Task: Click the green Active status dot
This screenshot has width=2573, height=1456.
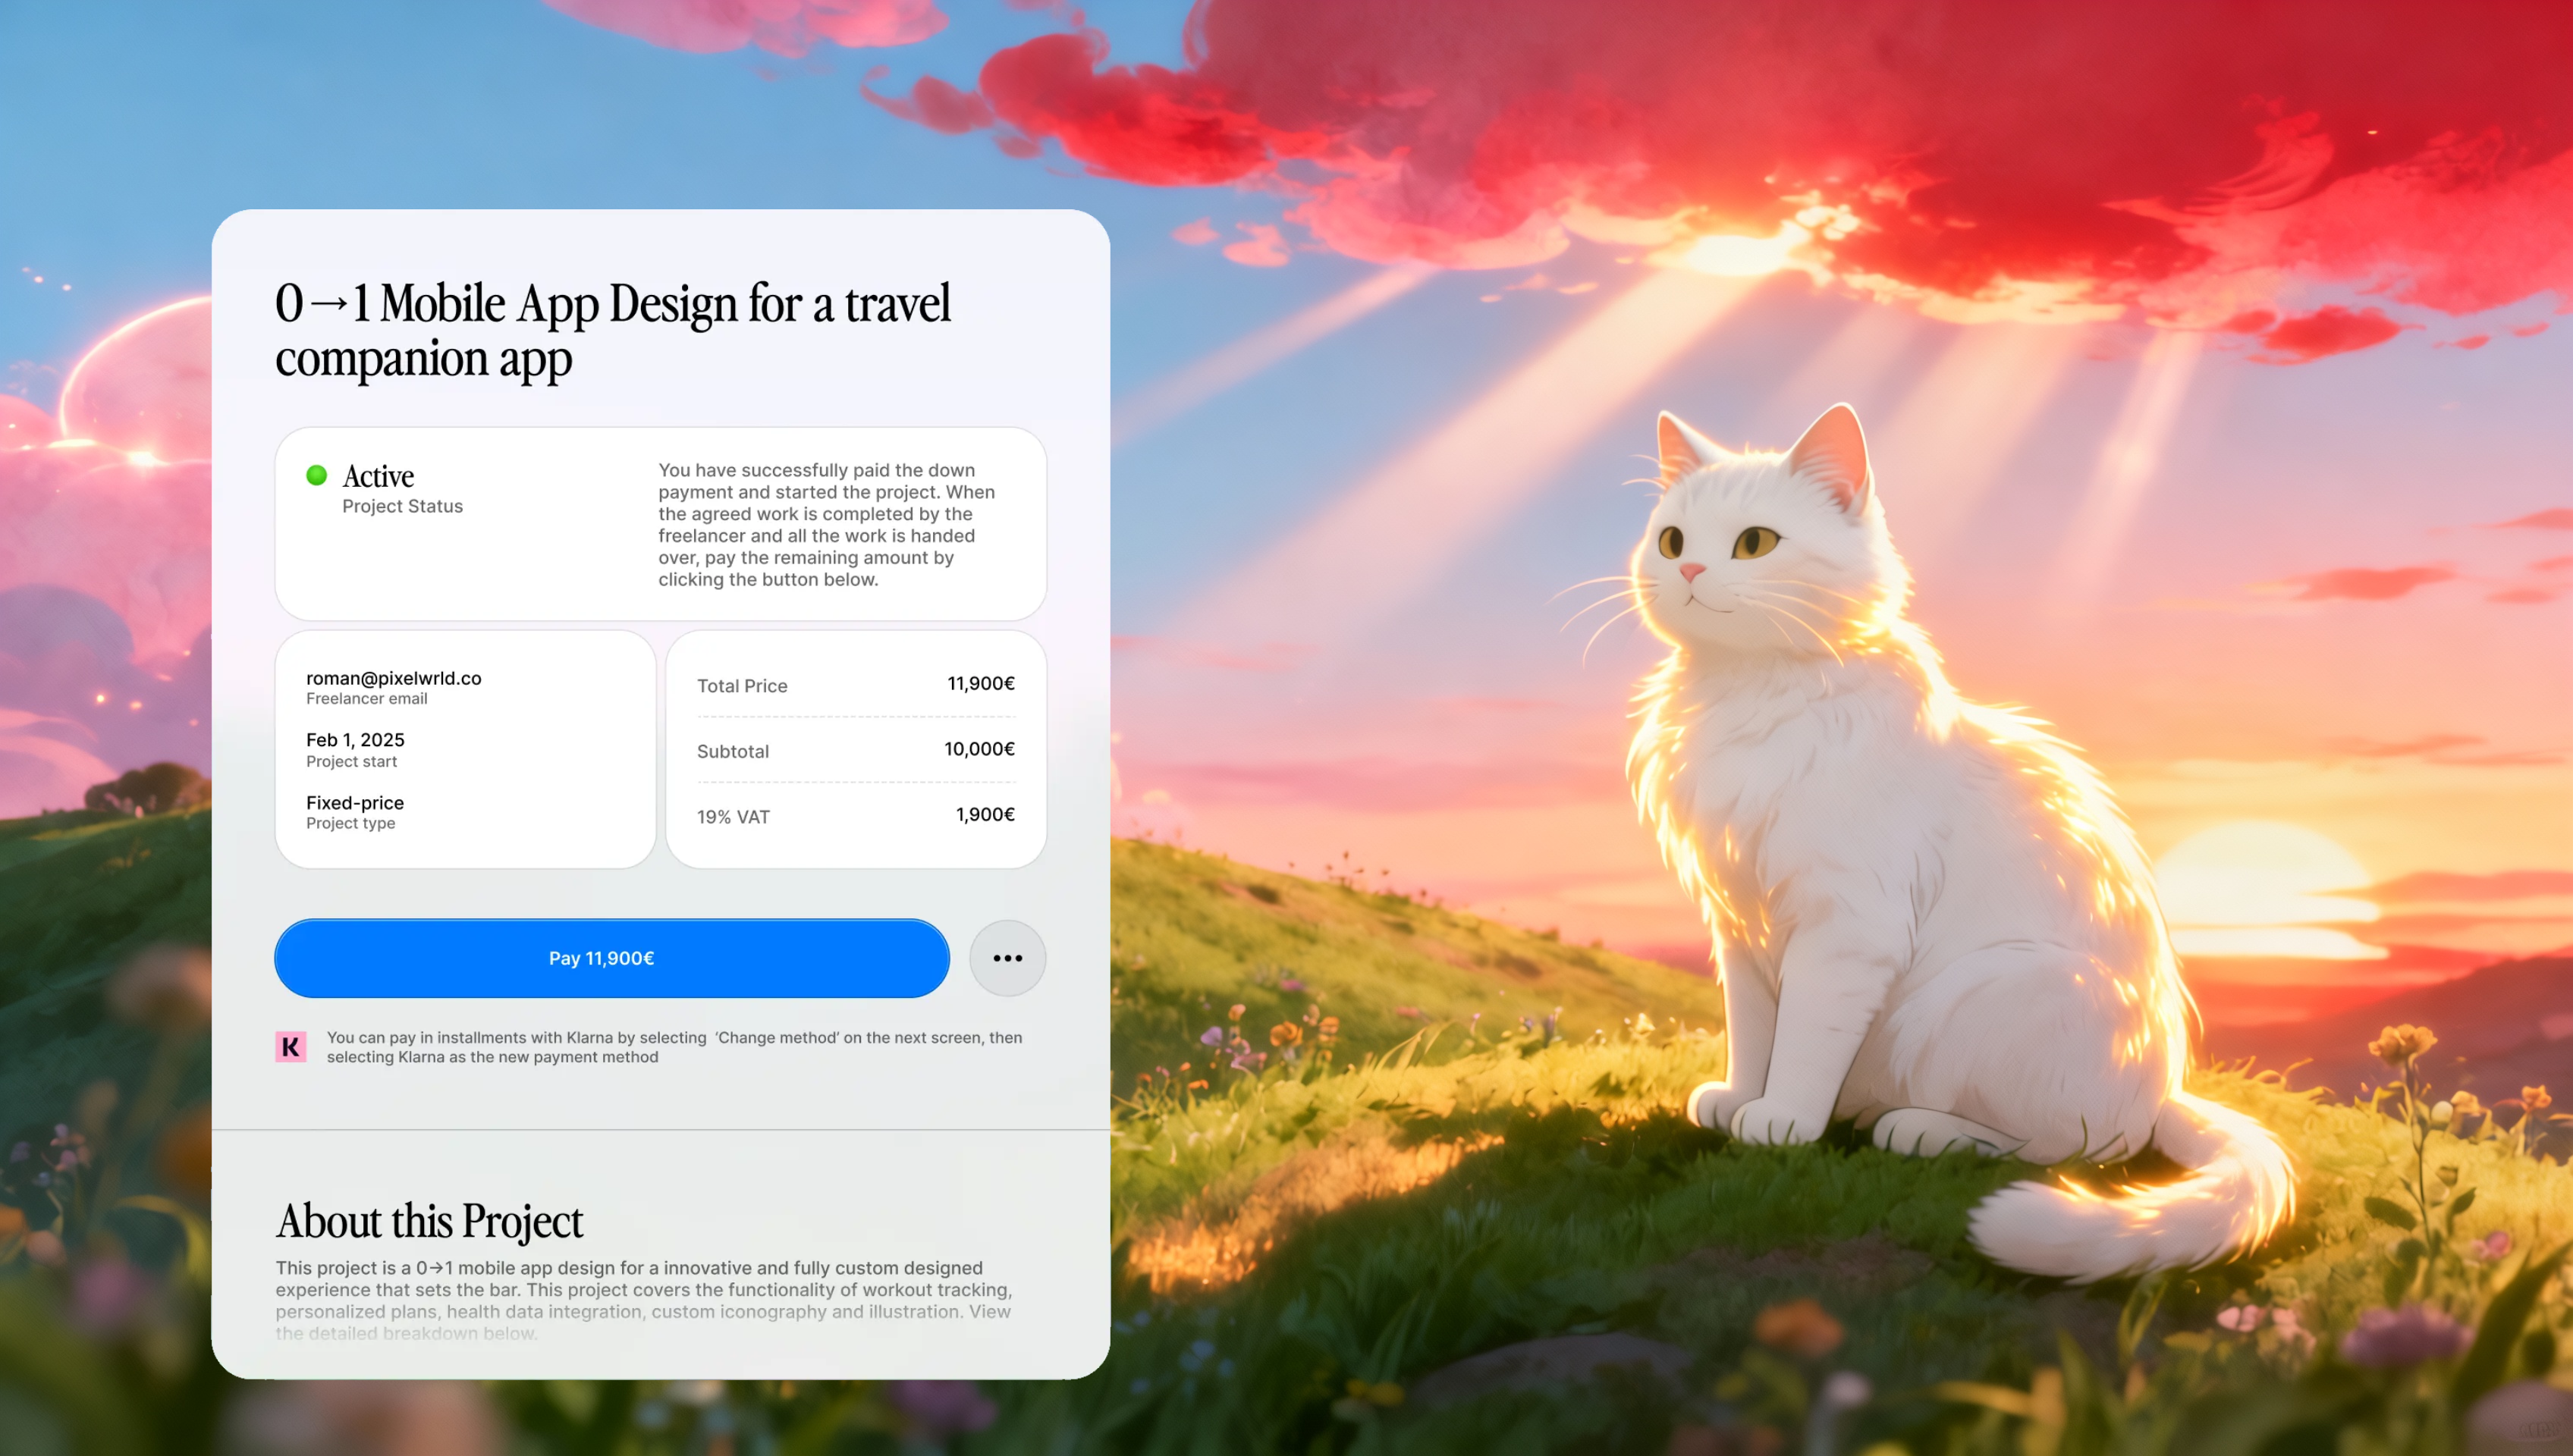Action: [317, 475]
